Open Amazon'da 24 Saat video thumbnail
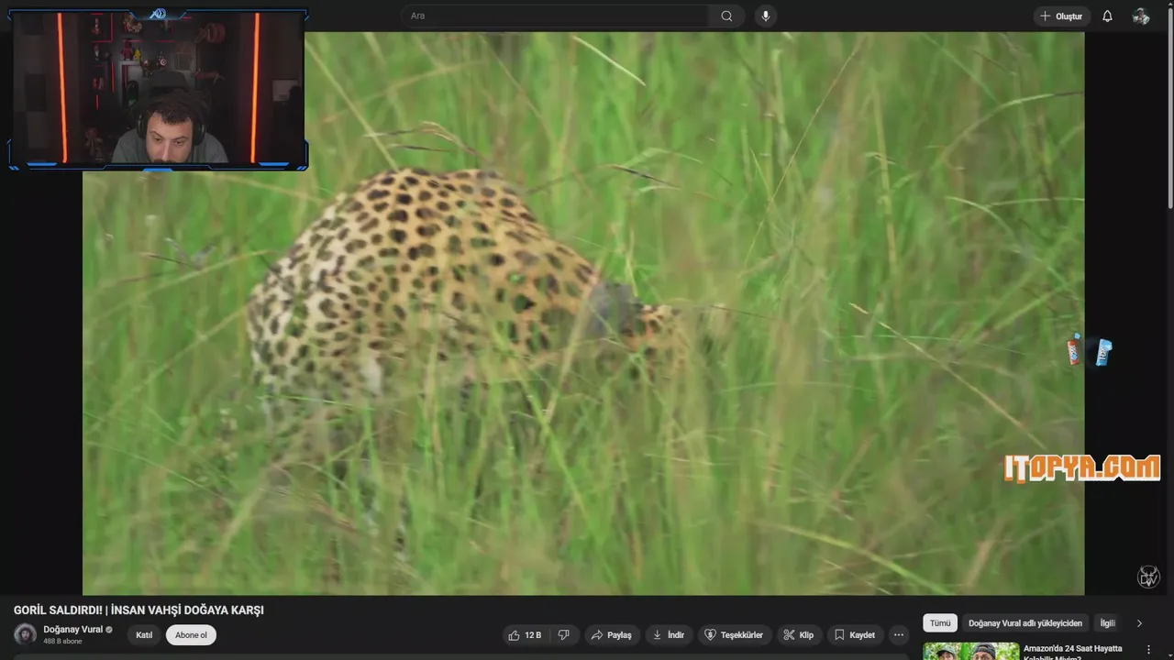Screen dimensions: 1174x660 (970, 651)
